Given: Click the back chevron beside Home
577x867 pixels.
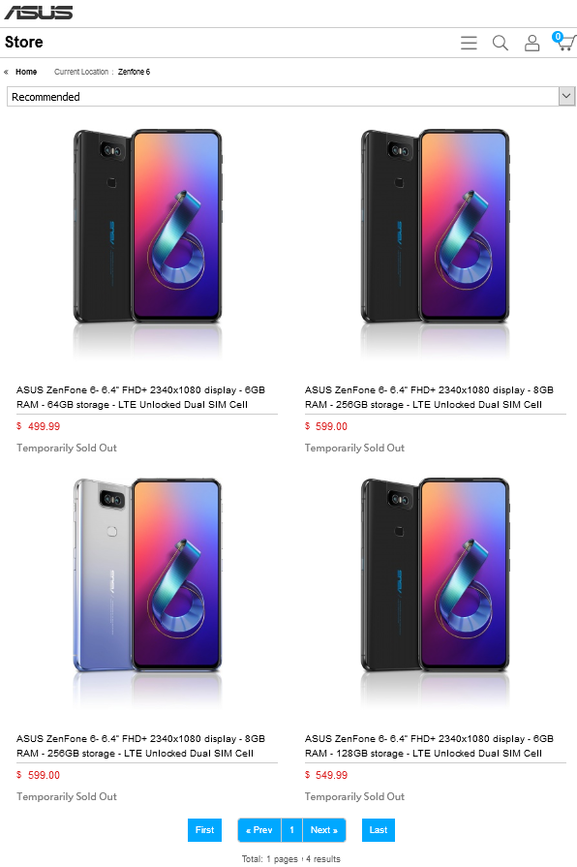Looking at the screenshot, I should point(6,72).
